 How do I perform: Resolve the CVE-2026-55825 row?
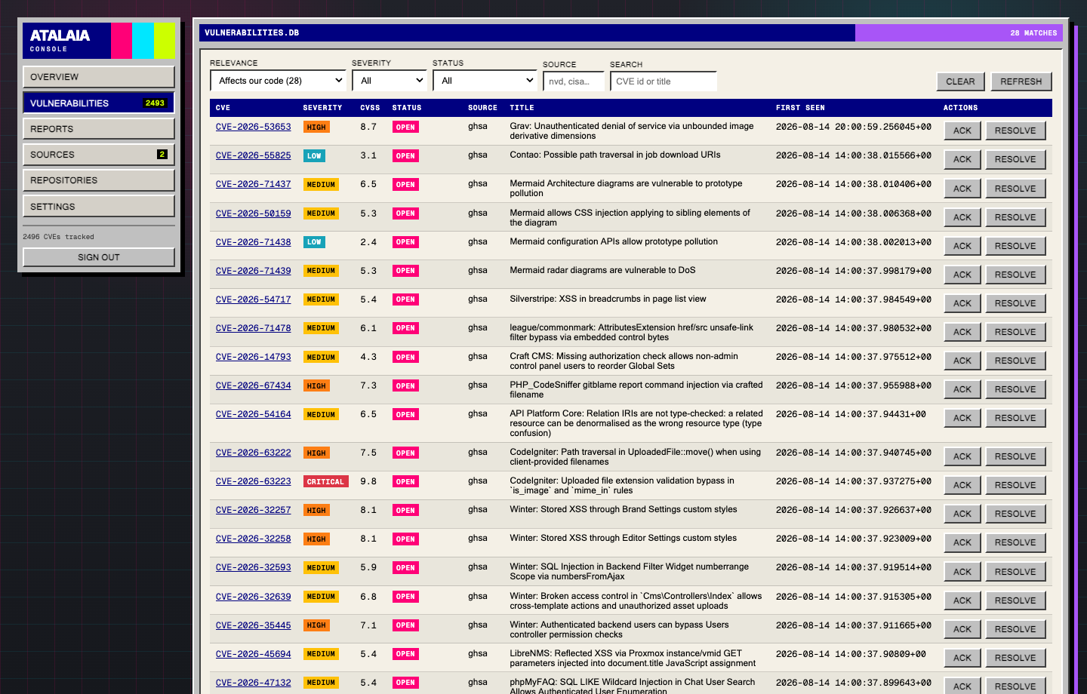pyautogui.click(x=1015, y=159)
